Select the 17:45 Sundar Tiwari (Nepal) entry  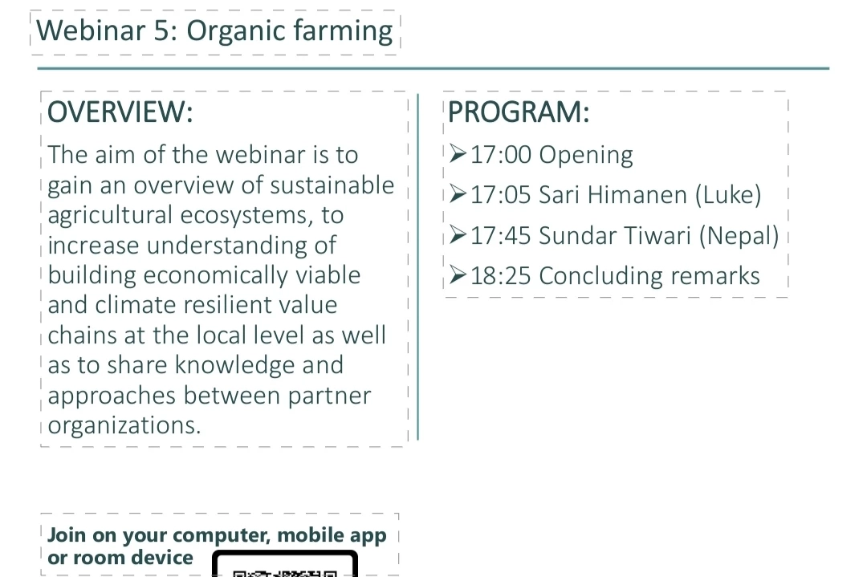pyautogui.click(x=625, y=235)
